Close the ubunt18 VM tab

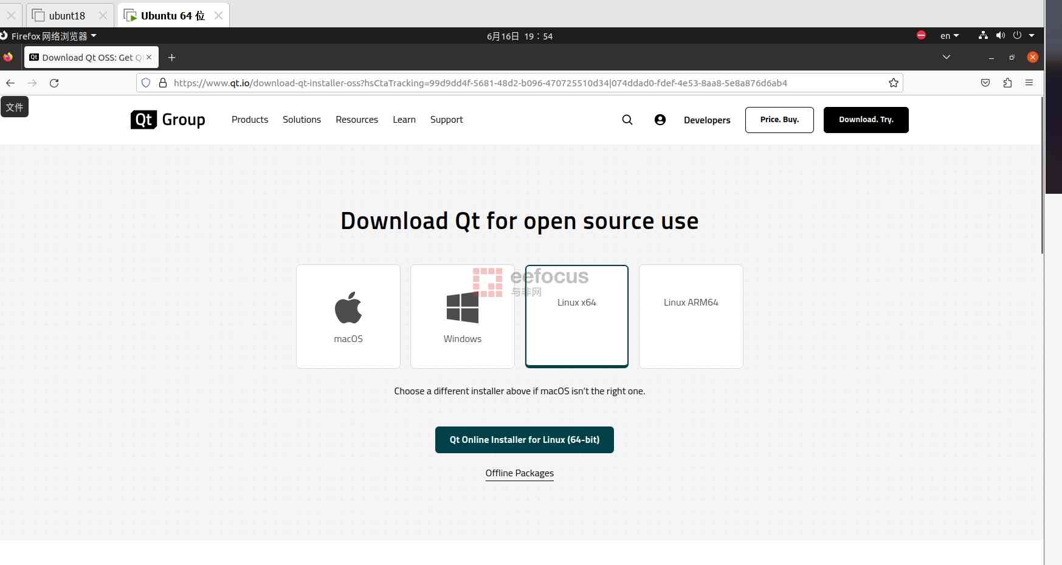[103, 16]
